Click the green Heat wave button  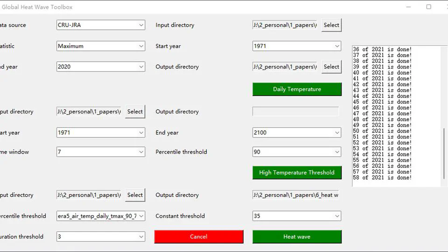tap(297, 237)
